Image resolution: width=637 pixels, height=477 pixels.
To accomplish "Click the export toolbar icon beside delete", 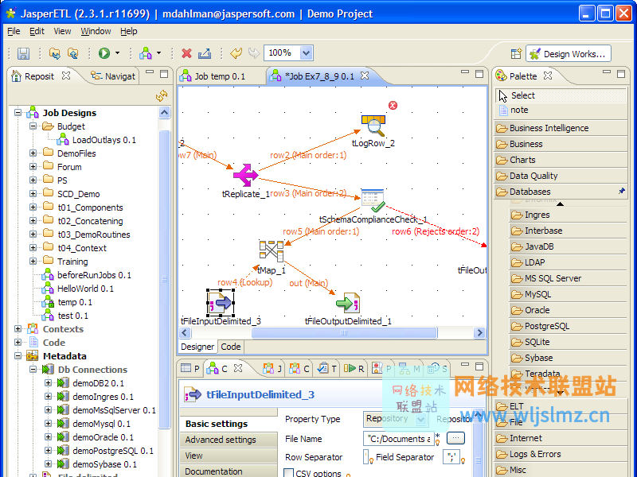I will pyautogui.click(x=205, y=53).
